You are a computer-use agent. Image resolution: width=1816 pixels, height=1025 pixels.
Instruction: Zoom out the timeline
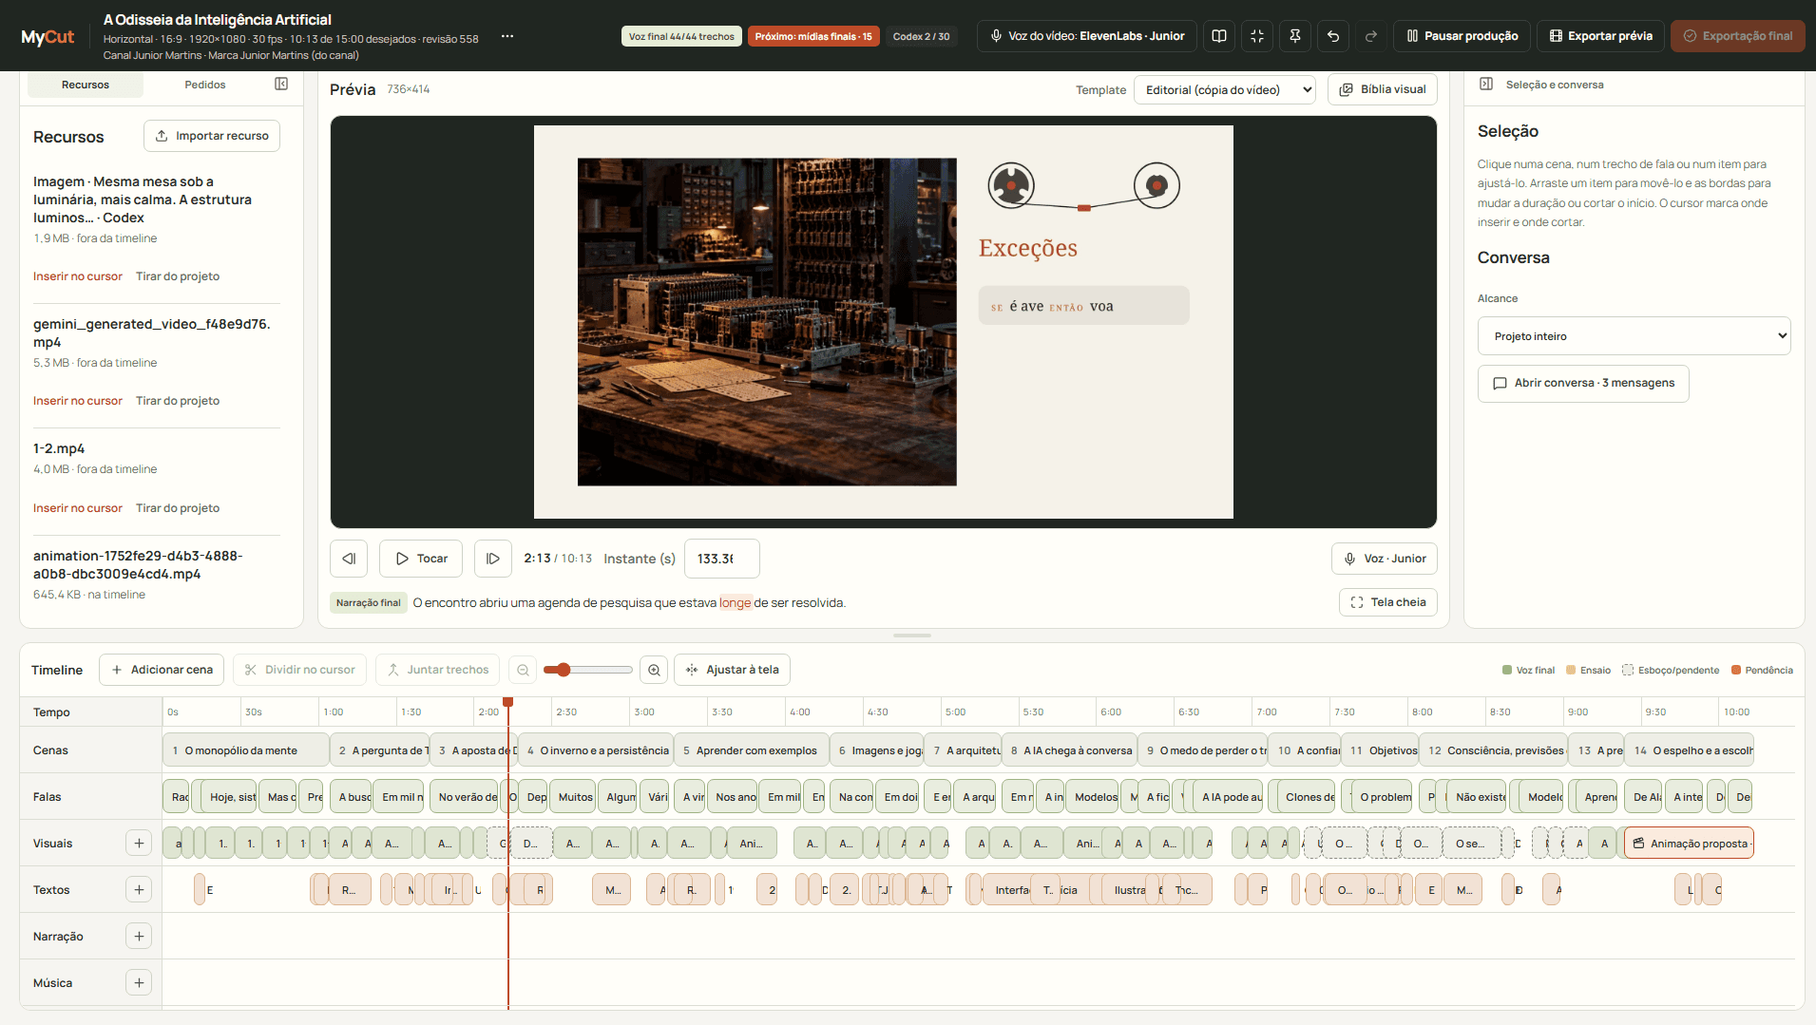tap(523, 670)
